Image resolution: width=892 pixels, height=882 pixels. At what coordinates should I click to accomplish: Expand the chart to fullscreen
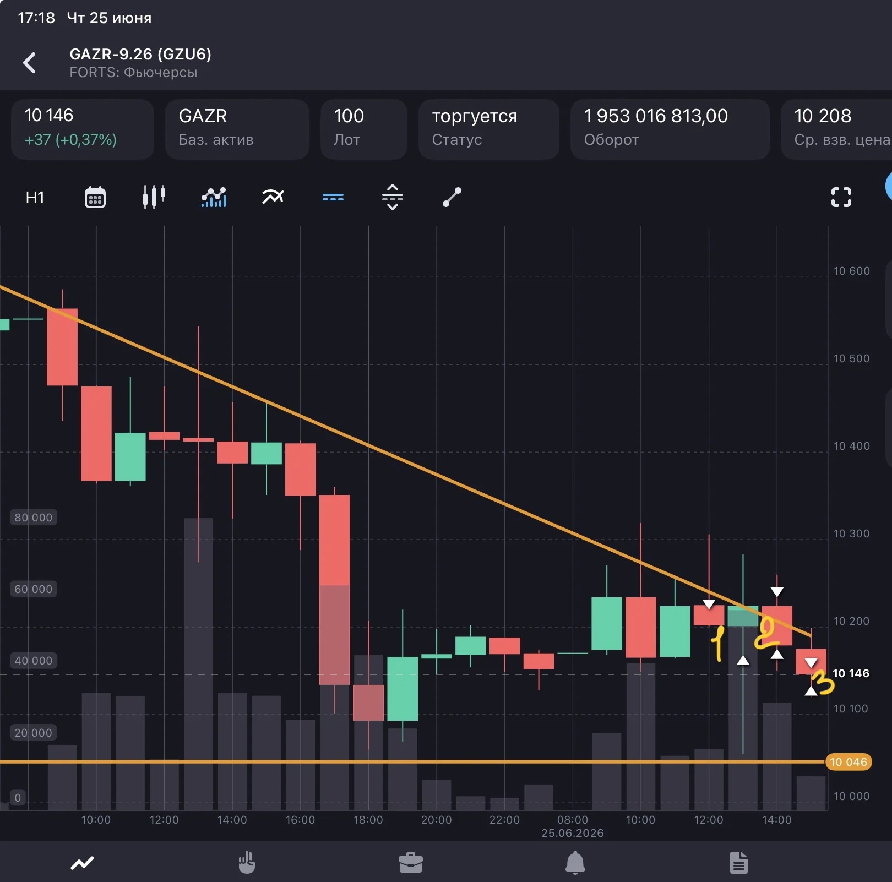point(841,197)
